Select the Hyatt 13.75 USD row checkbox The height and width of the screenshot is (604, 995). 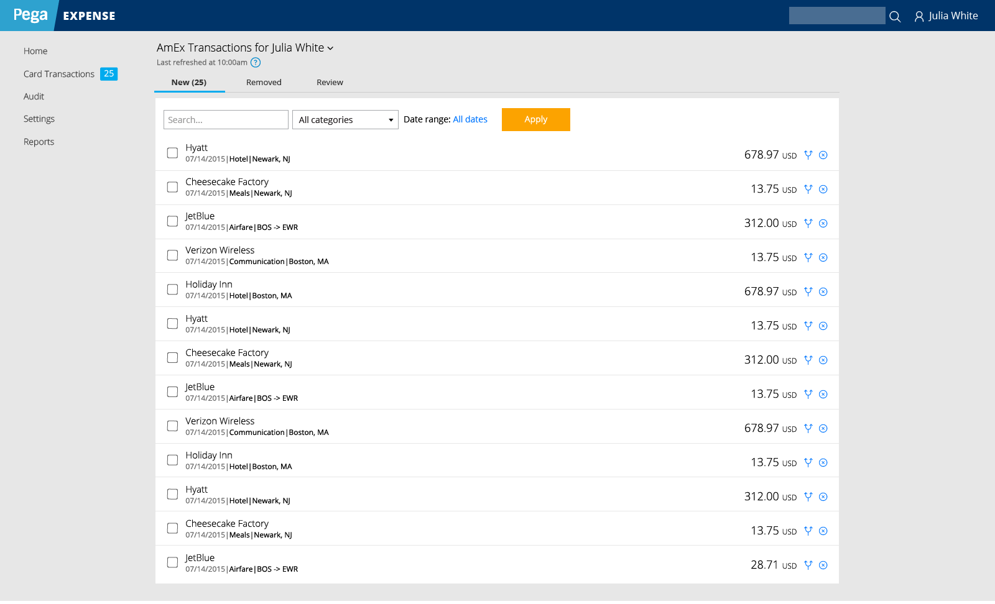coord(172,324)
